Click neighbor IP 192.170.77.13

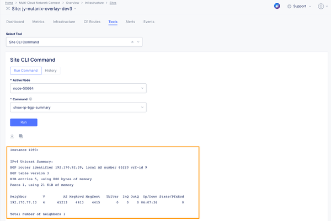click(23, 202)
